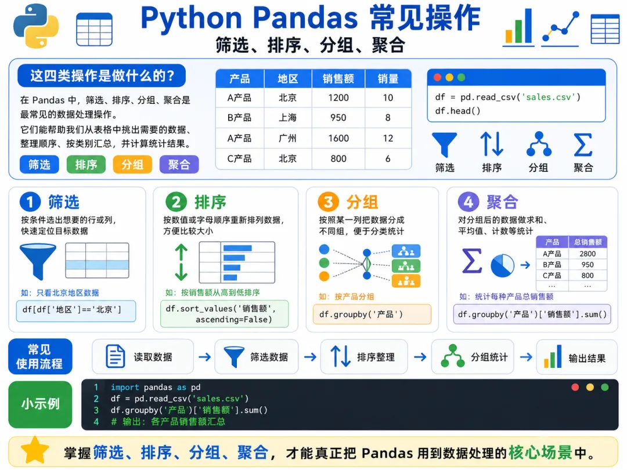This screenshot has height=470, width=627.
Task: Click the bar chart icon in header
Action: point(518,27)
